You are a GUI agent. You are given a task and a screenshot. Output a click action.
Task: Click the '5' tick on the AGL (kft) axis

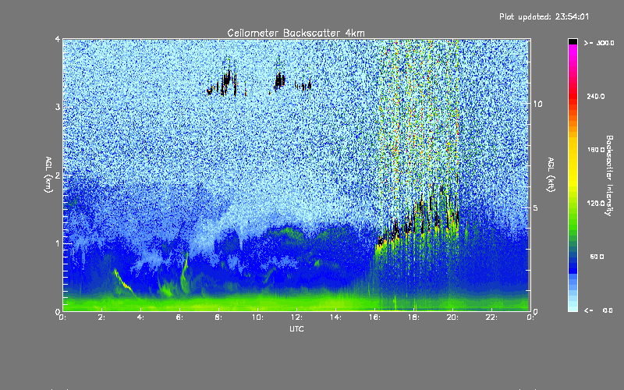click(536, 208)
